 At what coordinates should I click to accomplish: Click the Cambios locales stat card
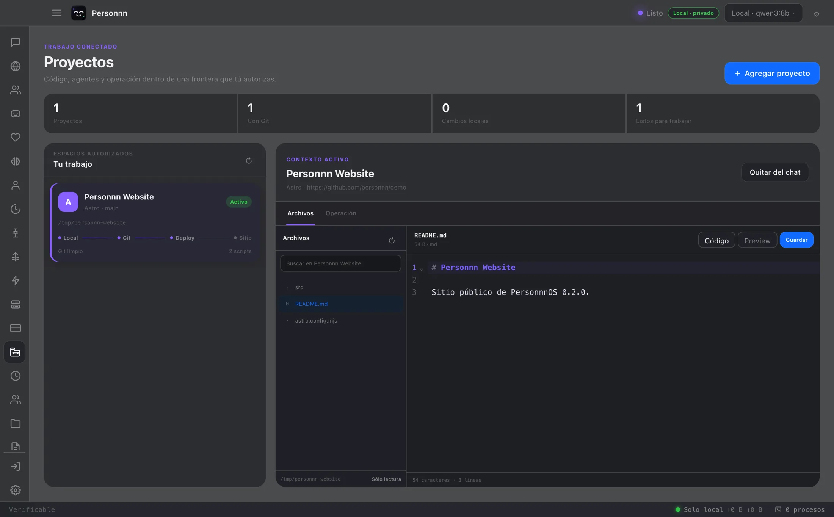[529, 113]
